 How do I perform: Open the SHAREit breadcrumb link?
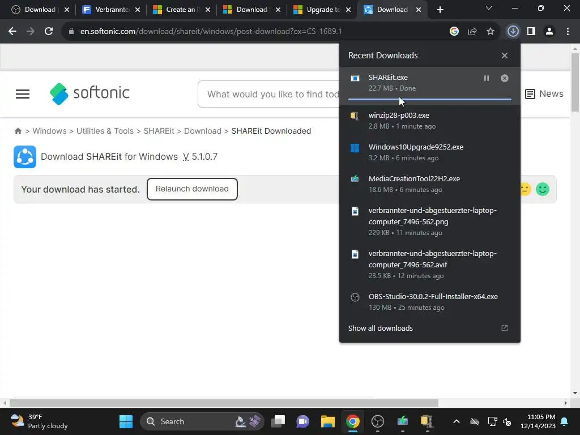[159, 131]
